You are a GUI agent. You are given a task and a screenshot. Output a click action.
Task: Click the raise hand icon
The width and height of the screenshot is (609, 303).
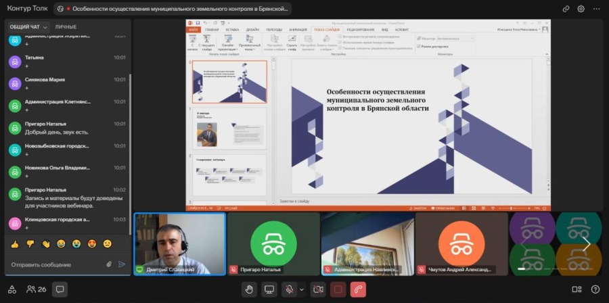coord(249,289)
